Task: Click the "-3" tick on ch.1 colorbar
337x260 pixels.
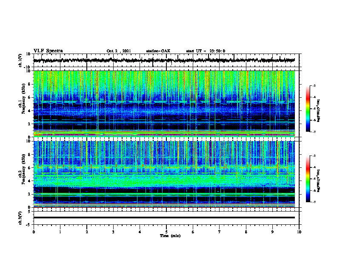Action: point(314,86)
